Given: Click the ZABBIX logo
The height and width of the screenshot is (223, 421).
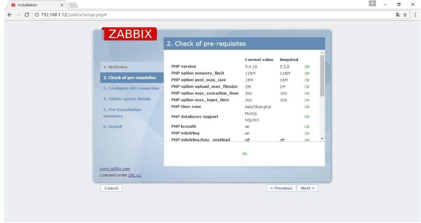Looking at the screenshot, I should 130,34.
